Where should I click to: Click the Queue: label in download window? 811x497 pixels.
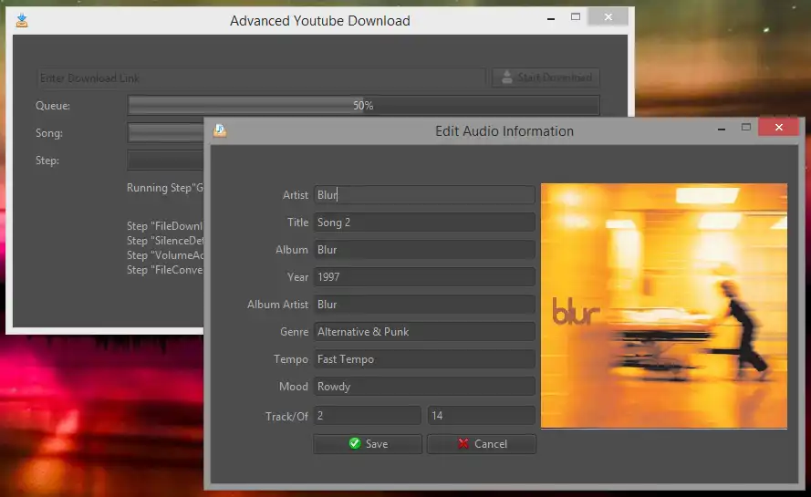pos(53,106)
